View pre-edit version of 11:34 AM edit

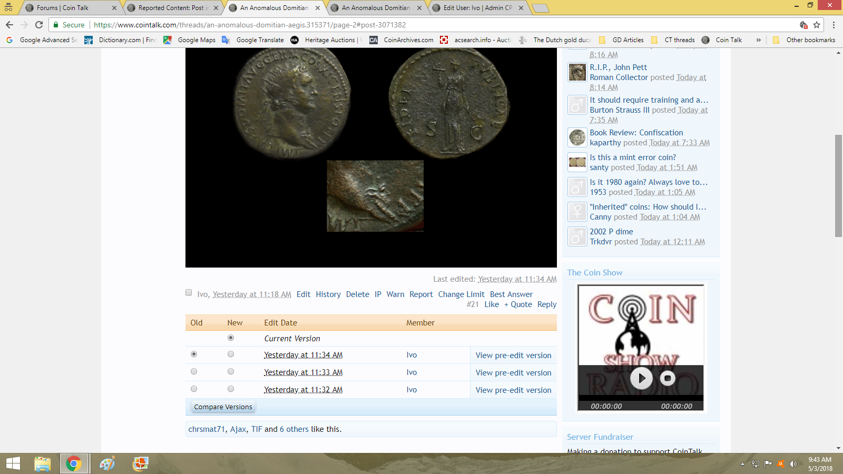(x=514, y=355)
